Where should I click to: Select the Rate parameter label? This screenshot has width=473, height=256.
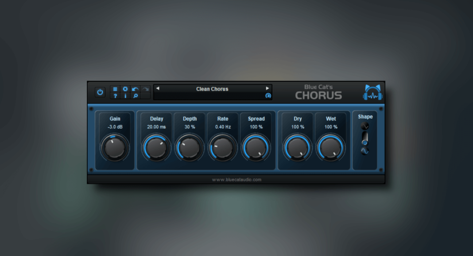click(223, 118)
